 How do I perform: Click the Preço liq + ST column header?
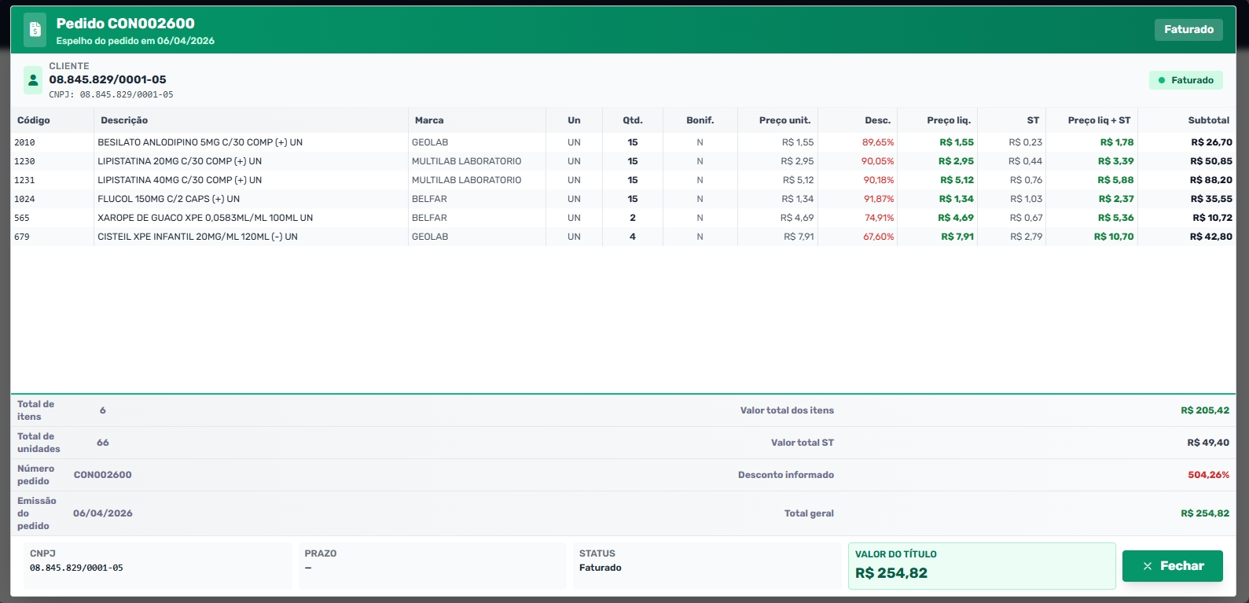click(x=1099, y=120)
